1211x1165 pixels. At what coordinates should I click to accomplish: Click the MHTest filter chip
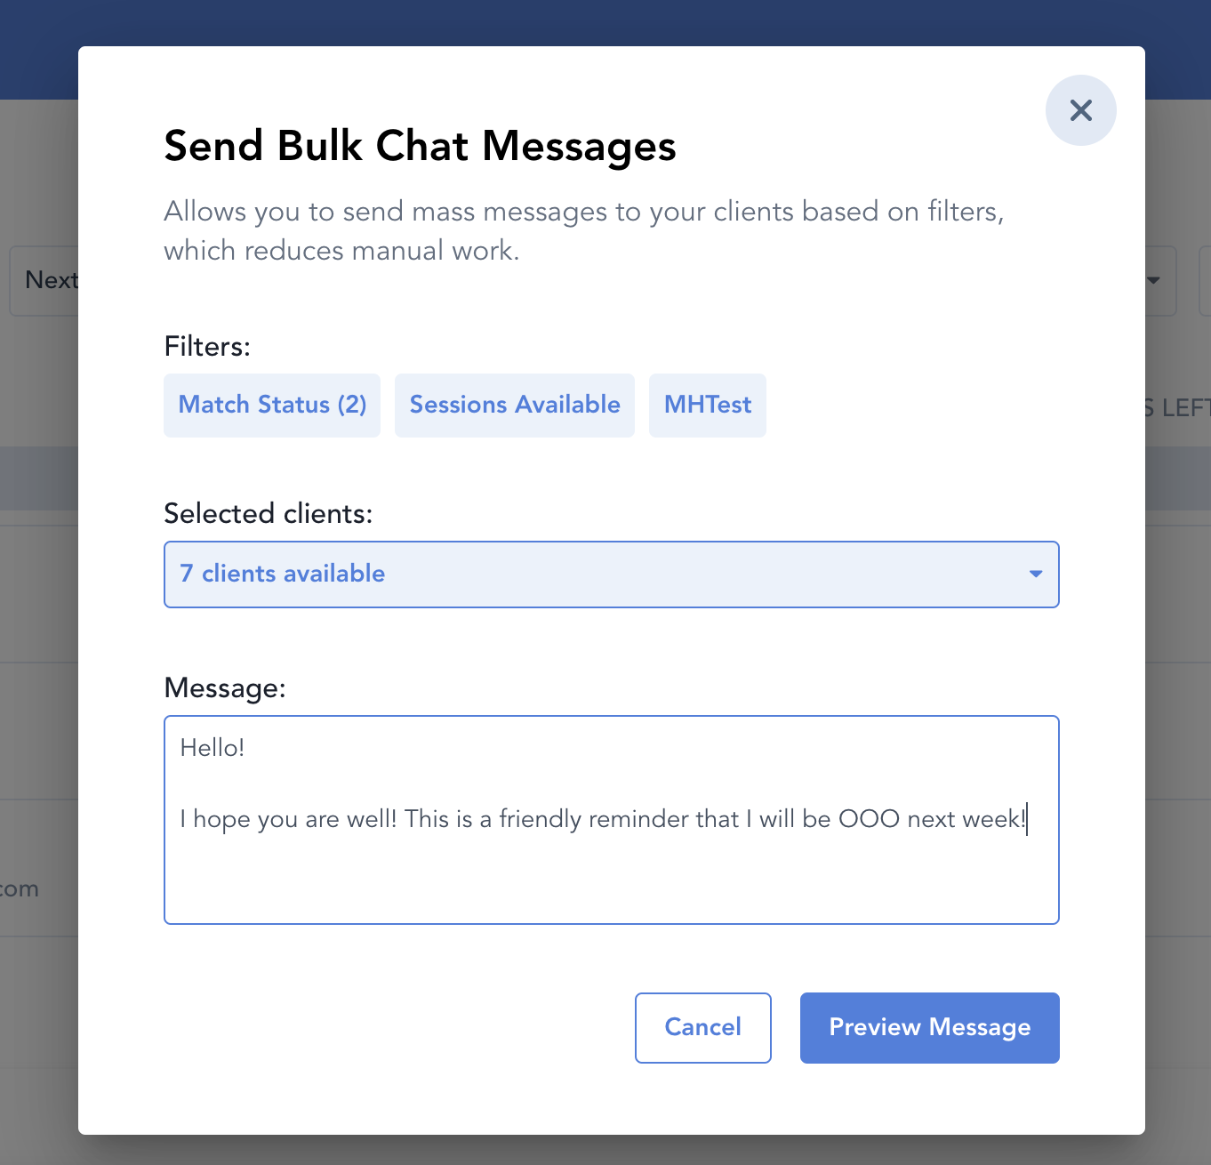[707, 405]
